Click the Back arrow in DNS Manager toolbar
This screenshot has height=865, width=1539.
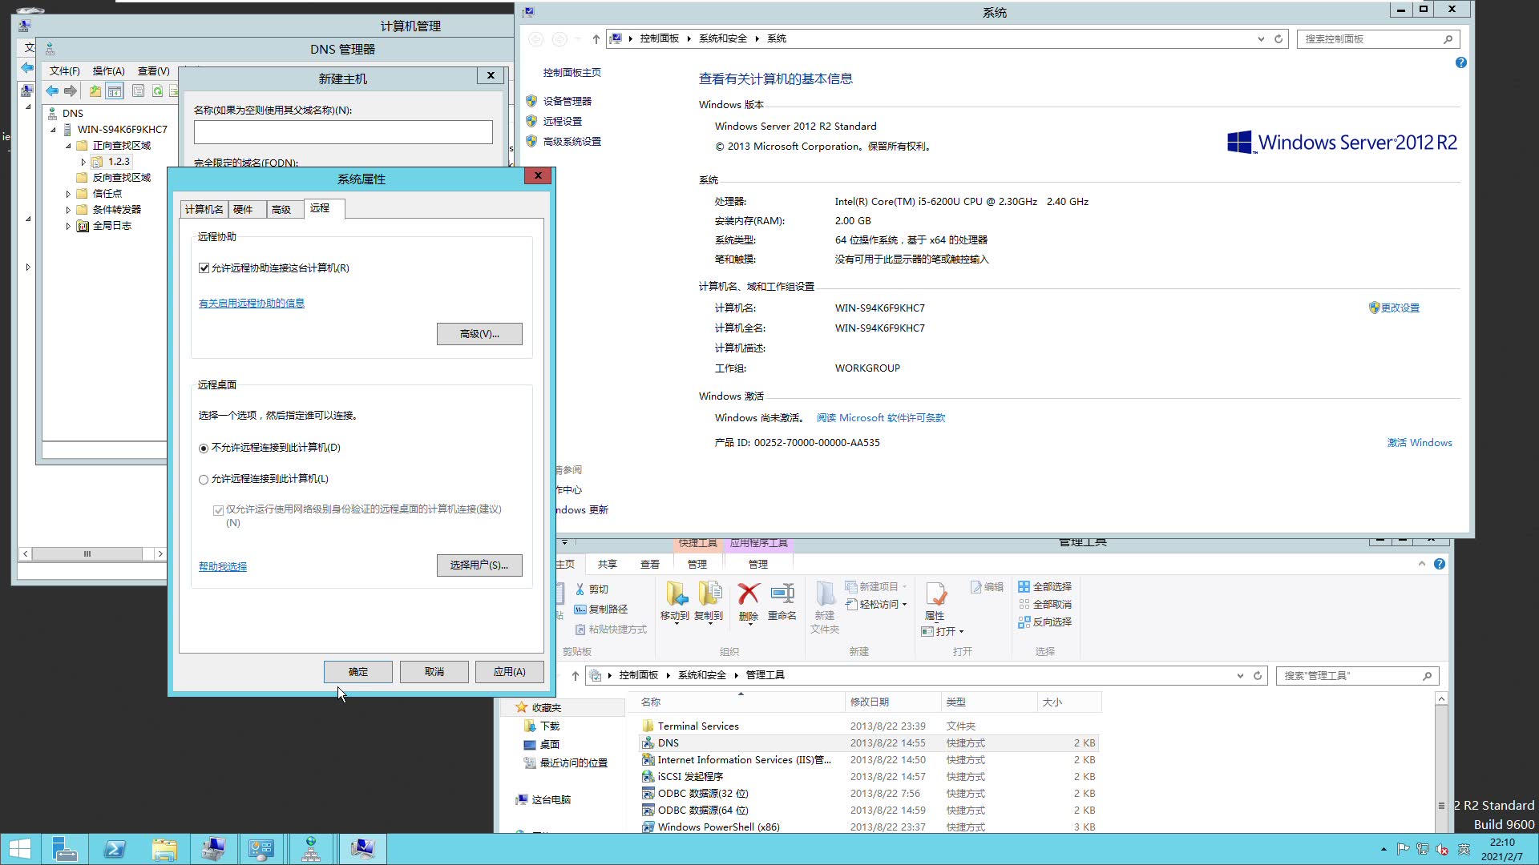(x=51, y=91)
